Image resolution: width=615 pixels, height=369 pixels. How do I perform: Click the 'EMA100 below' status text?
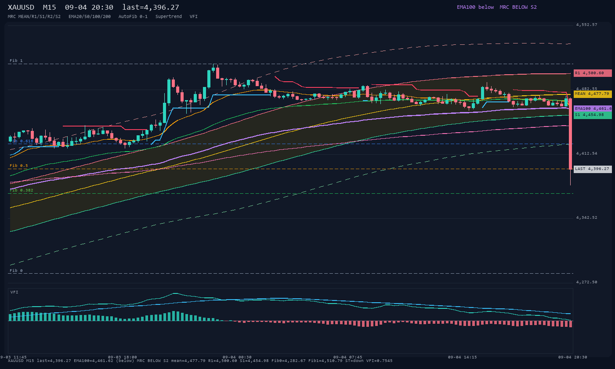(x=475, y=7)
